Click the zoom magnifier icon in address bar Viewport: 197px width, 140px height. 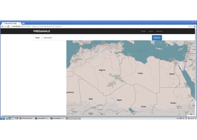[189, 26]
